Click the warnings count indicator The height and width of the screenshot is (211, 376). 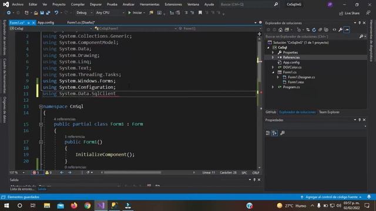tap(49, 172)
